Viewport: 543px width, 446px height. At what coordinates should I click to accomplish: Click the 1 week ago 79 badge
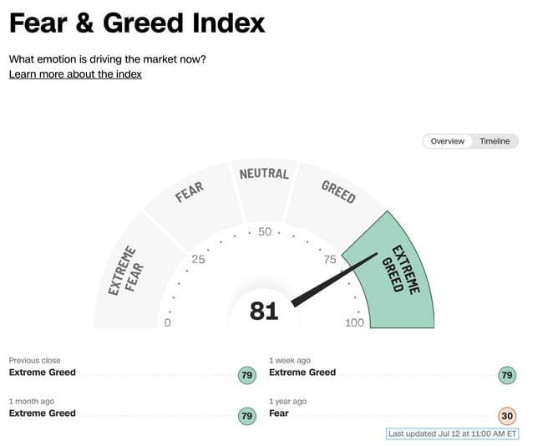tap(507, 375)
